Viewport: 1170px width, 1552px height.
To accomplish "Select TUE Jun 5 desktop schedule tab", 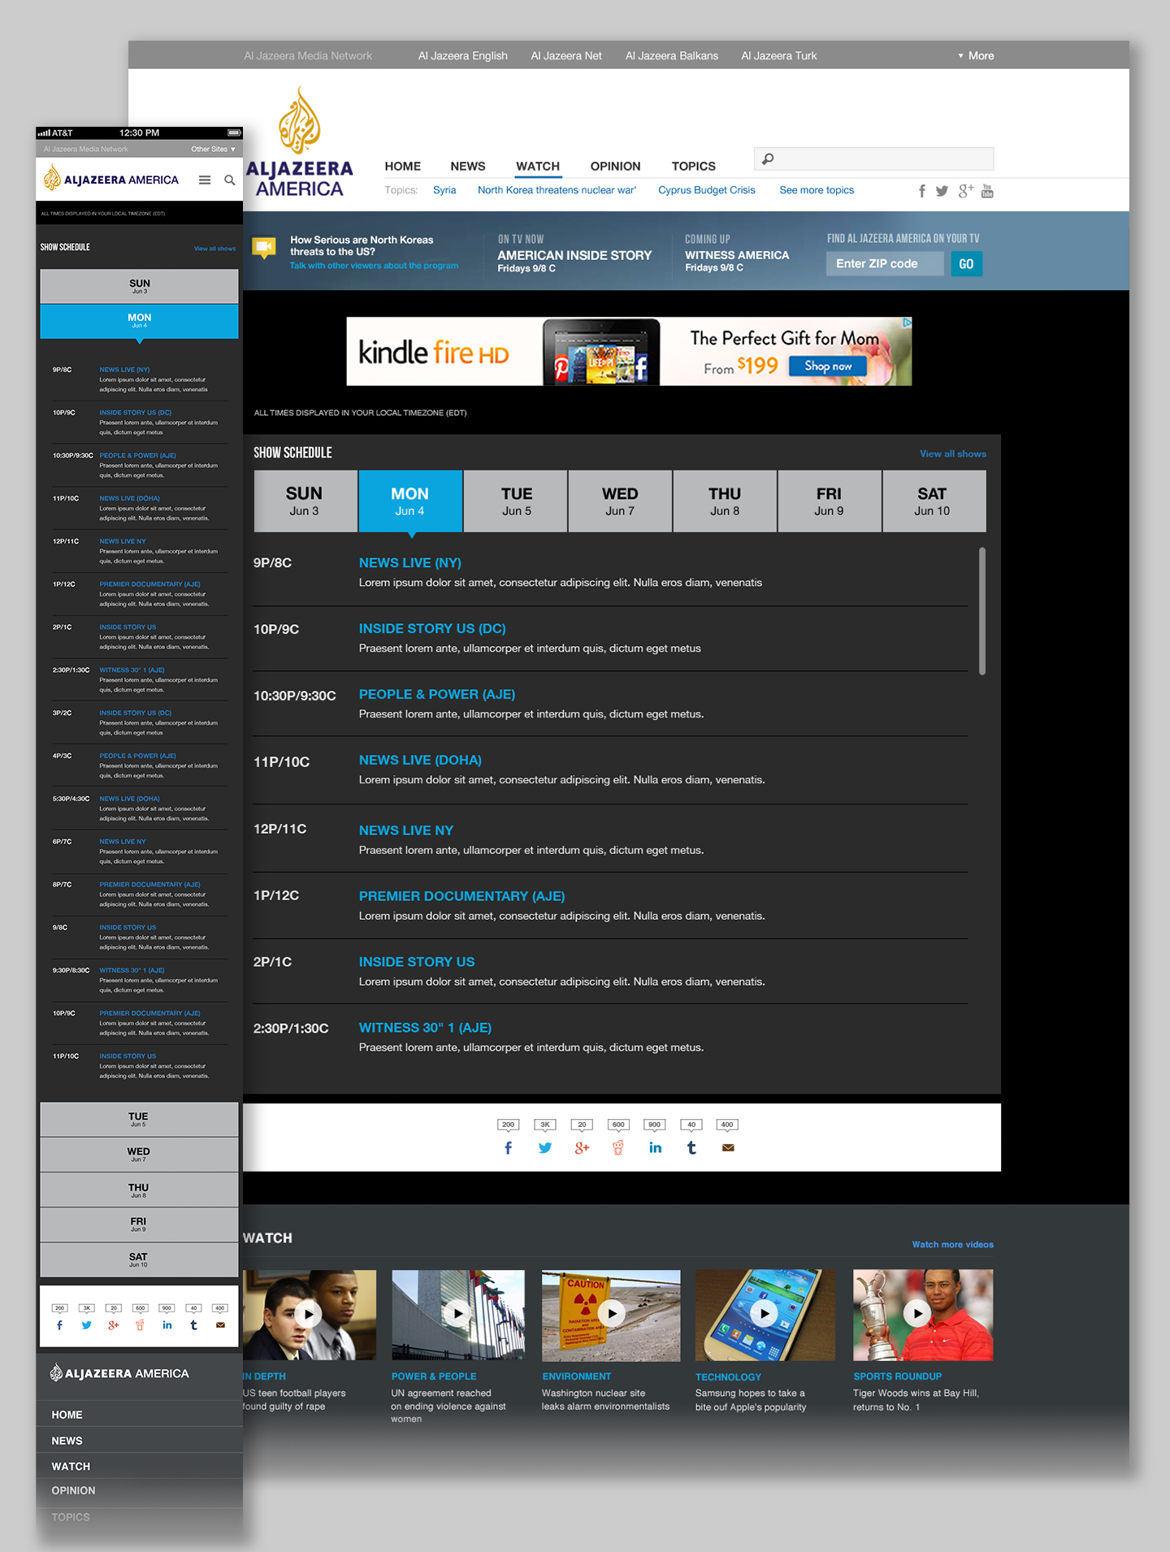I will 516,501.
